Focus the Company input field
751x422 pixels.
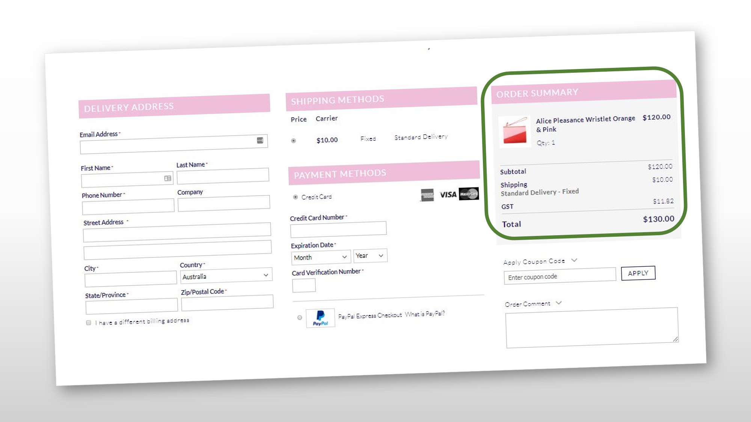coord(224,203)
